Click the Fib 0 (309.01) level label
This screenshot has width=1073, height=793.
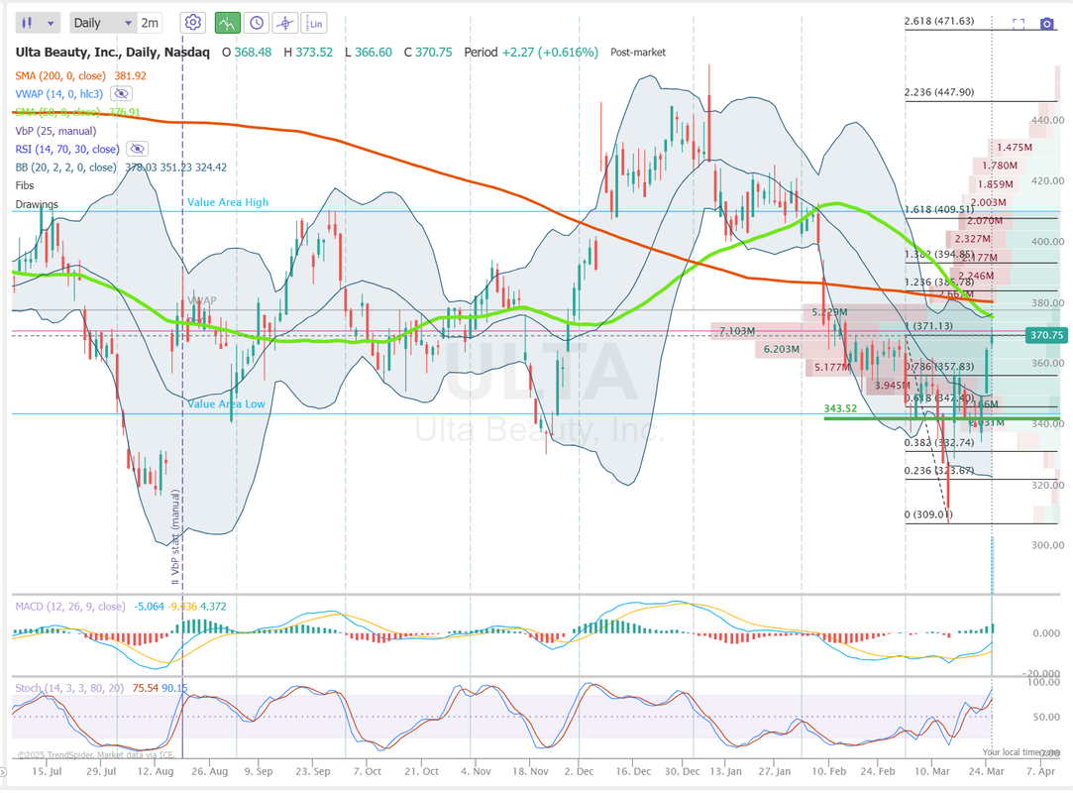coord(928,514)
